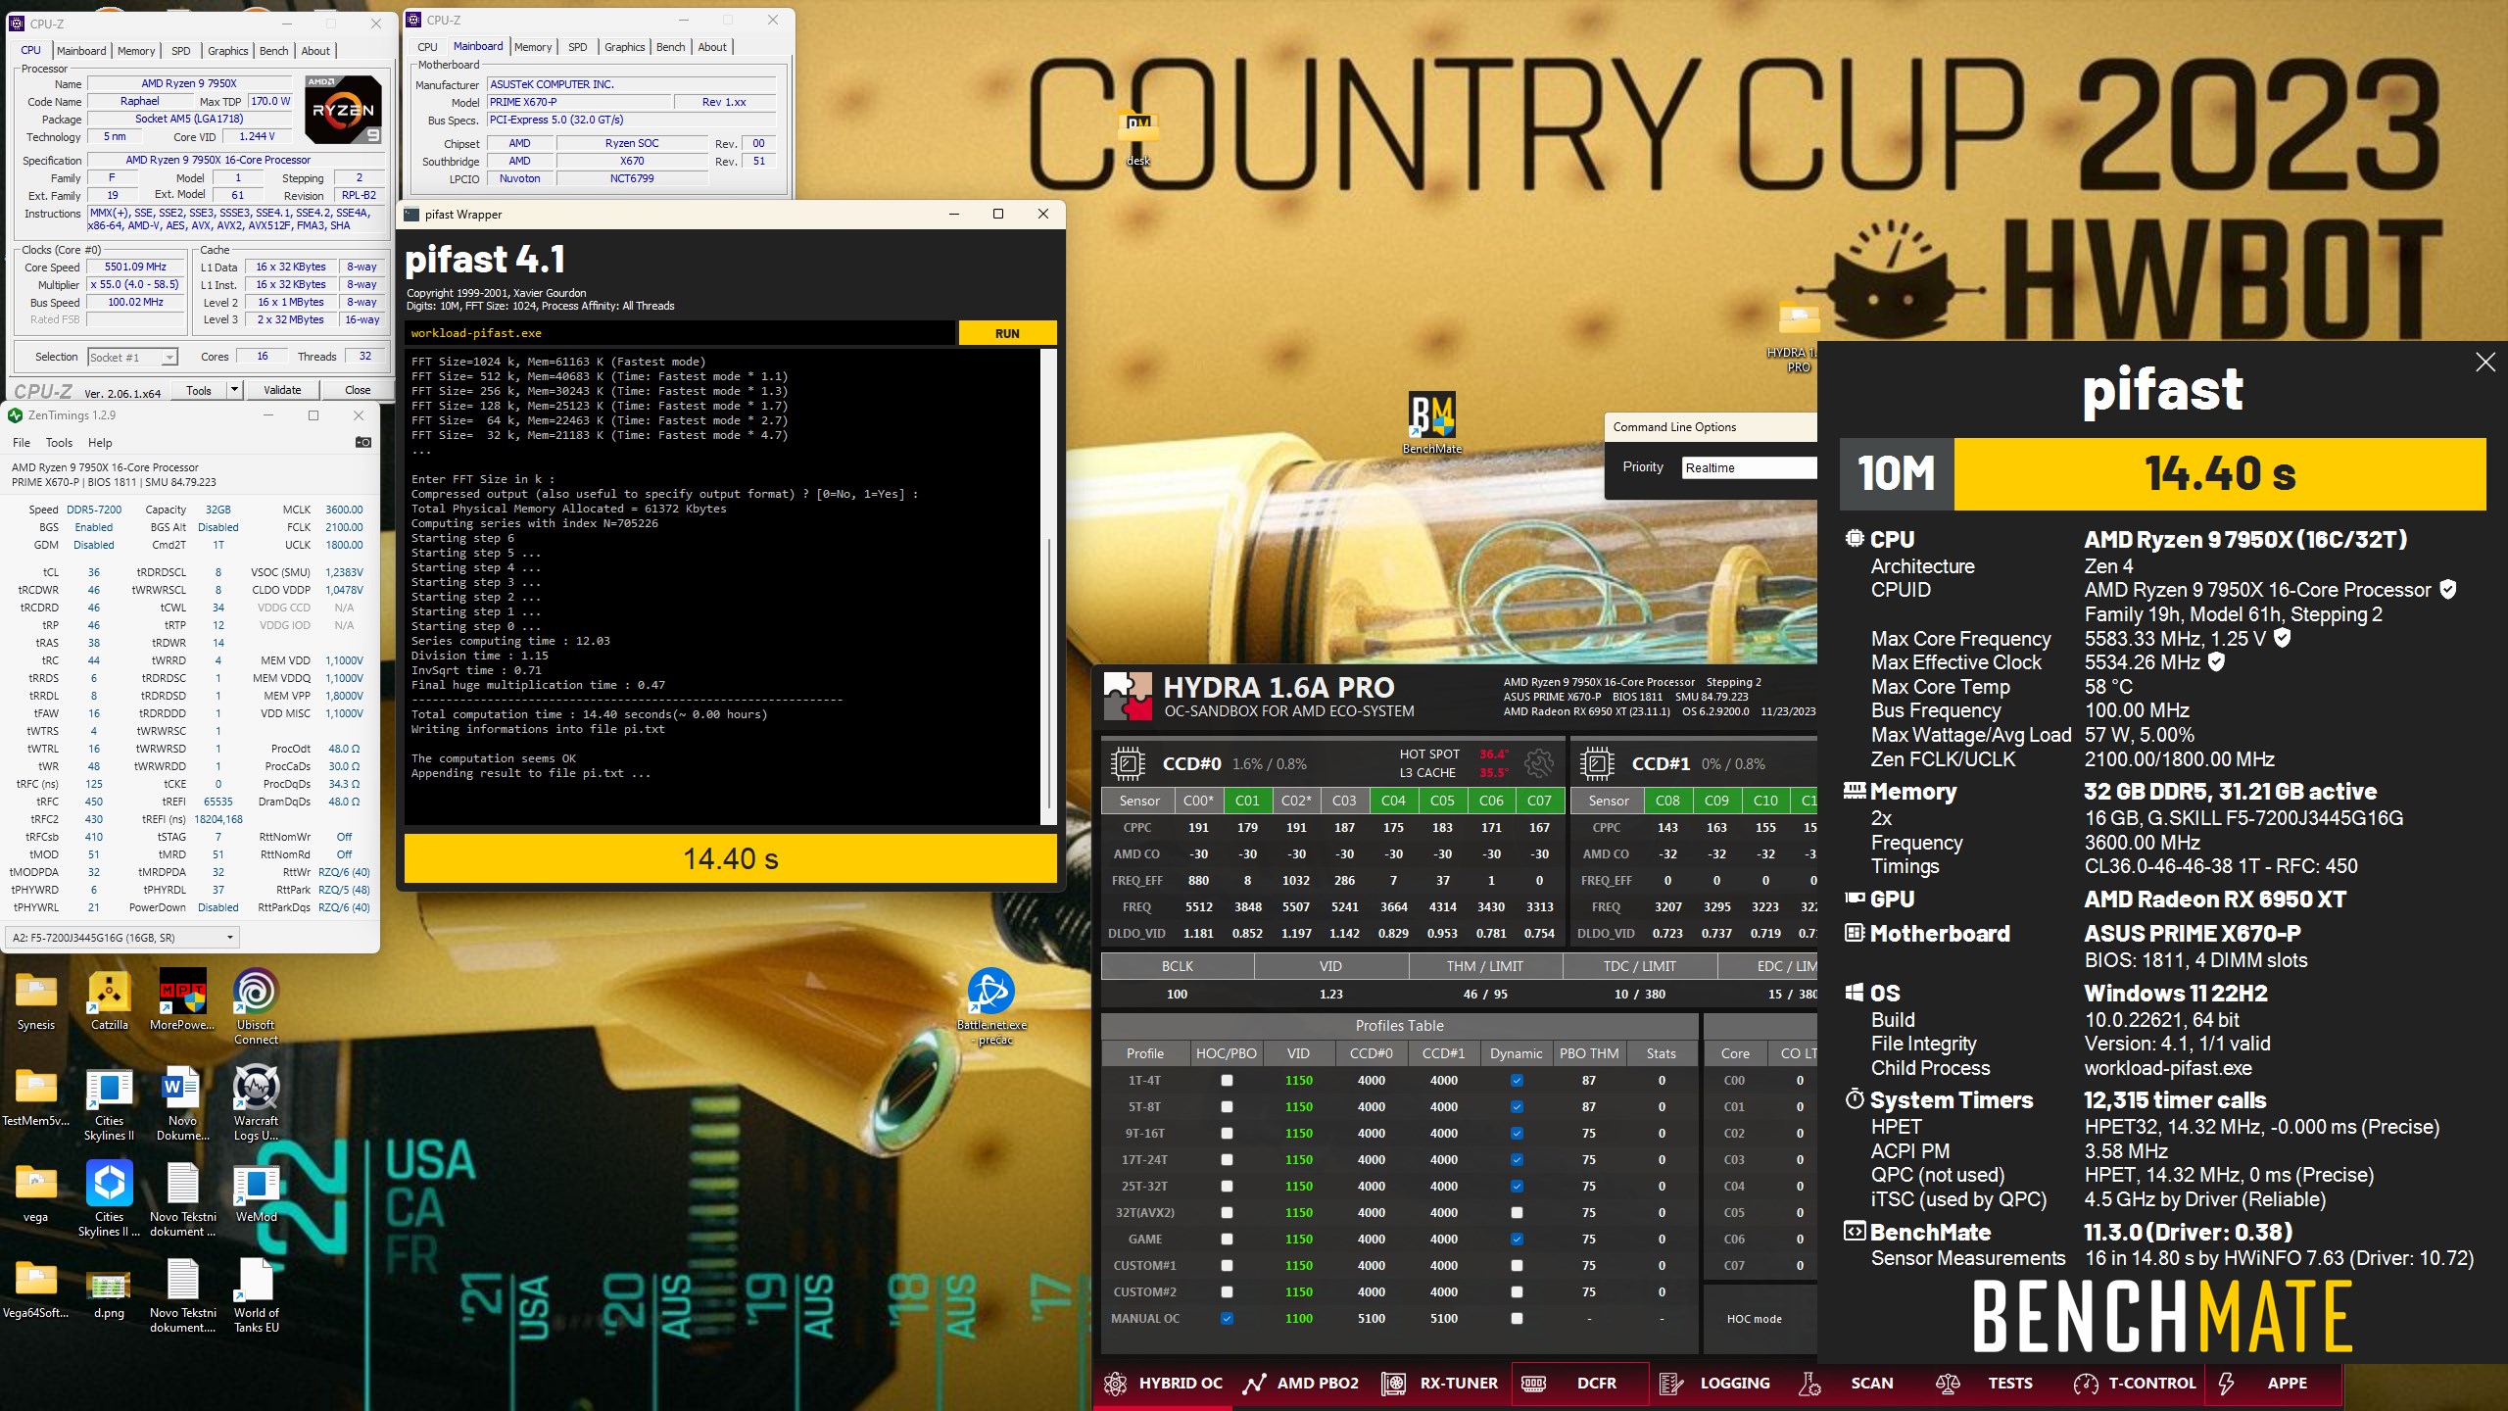Click the HOC mode label in HYDRA
The width and height of the screenshot is (2508, 1411).
(x=1754, y=1319)
